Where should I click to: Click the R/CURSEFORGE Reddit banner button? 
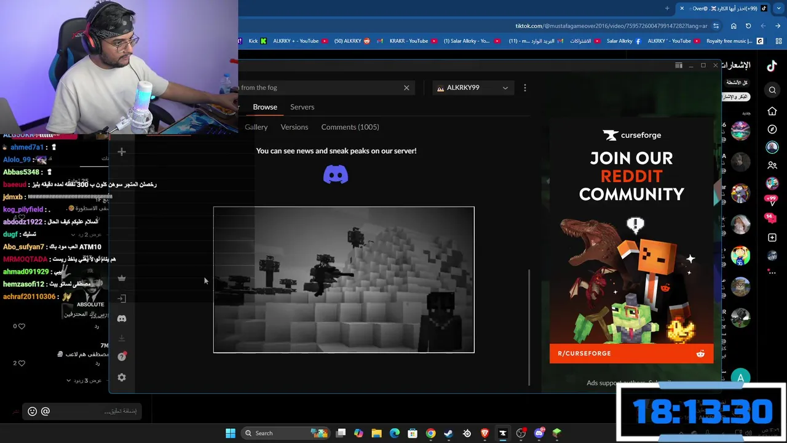(x=631, y=353)
